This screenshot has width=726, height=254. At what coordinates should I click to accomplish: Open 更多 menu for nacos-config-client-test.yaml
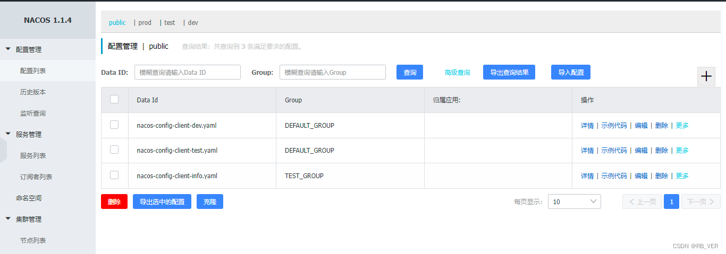click(x=682, y=151)
